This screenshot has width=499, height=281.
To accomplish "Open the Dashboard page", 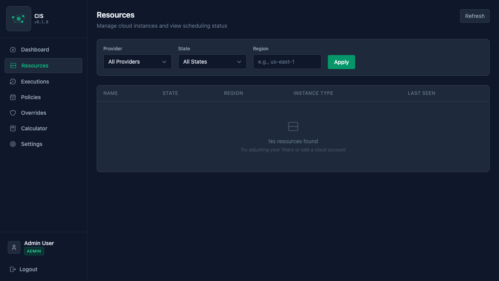I will 43,50.
